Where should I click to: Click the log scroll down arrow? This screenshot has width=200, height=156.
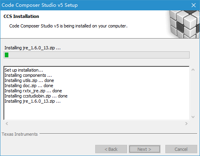coord(193,117)
